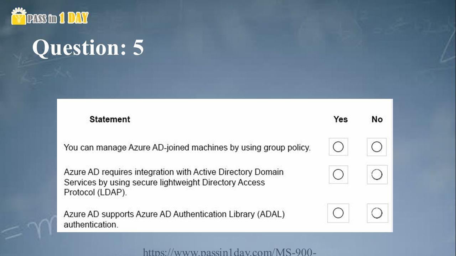Viewport: 456px width, 256px height.
Task: Select Yes for managing Azure AD-joined machines
Action: [338, 147]
